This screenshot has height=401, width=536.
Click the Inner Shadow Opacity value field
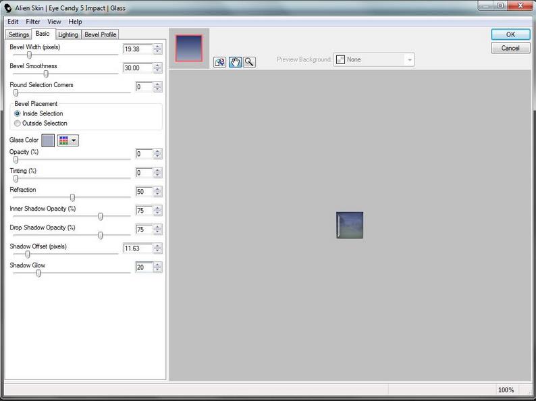144,211
